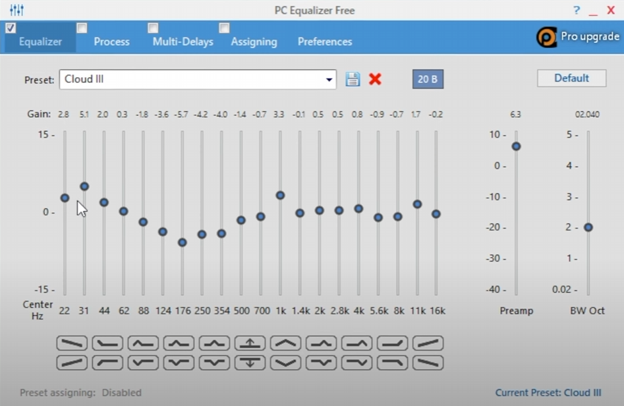The width and height of the screenshot is (624, 406).
Task: Apply the far-left dip cut curve, third in bottom row
Action: coord(143,362)
